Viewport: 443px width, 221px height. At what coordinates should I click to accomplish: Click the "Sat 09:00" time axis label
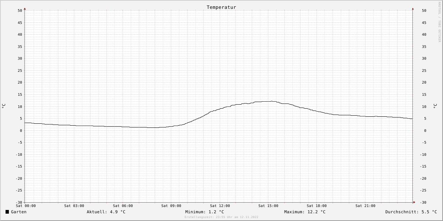pyautogui.click(x=171, y=206)
